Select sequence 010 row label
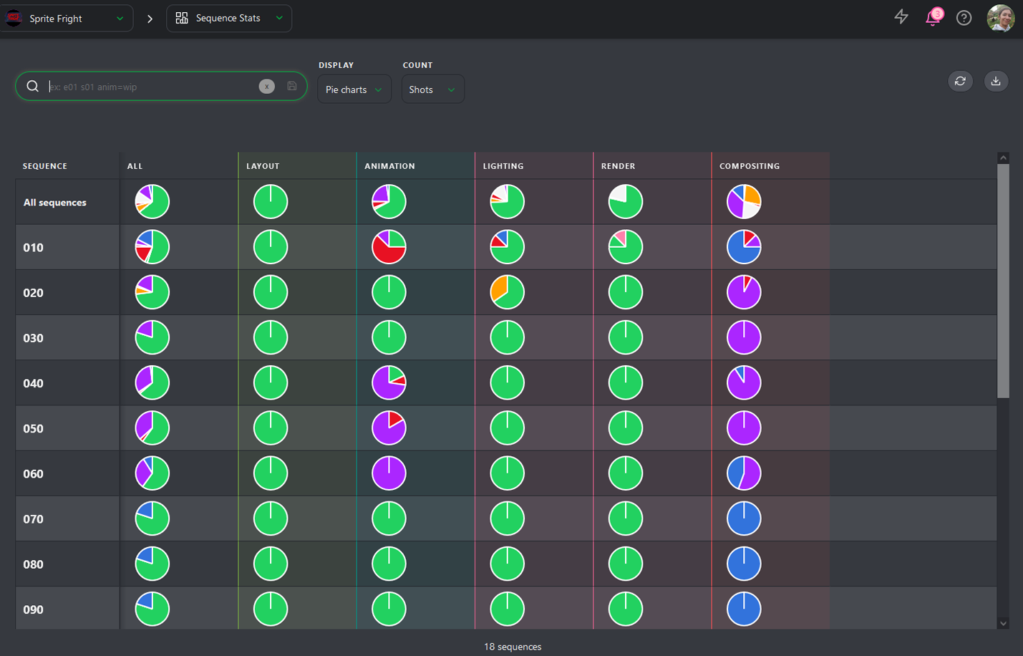The width and height of the screenshot is (1023, 656). [33, 248]
